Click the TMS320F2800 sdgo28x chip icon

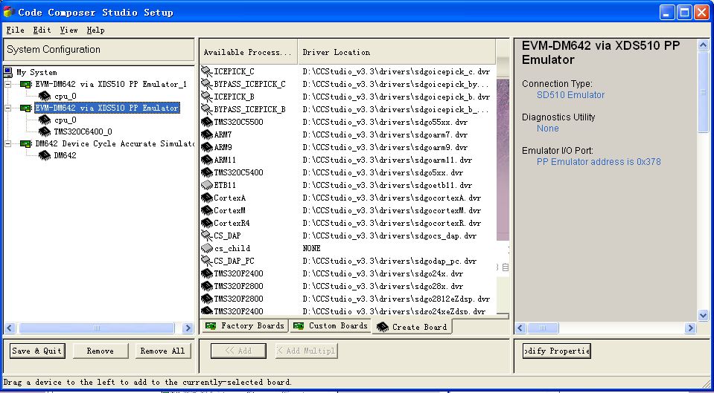(207, 286)
